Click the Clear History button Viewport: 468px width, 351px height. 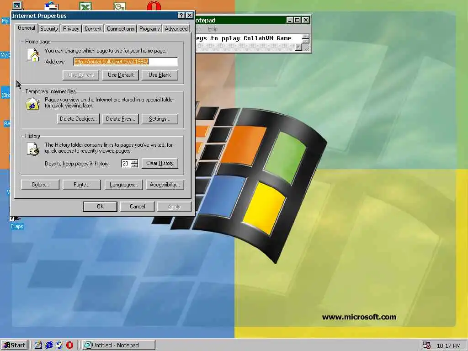tap(160, 163)
